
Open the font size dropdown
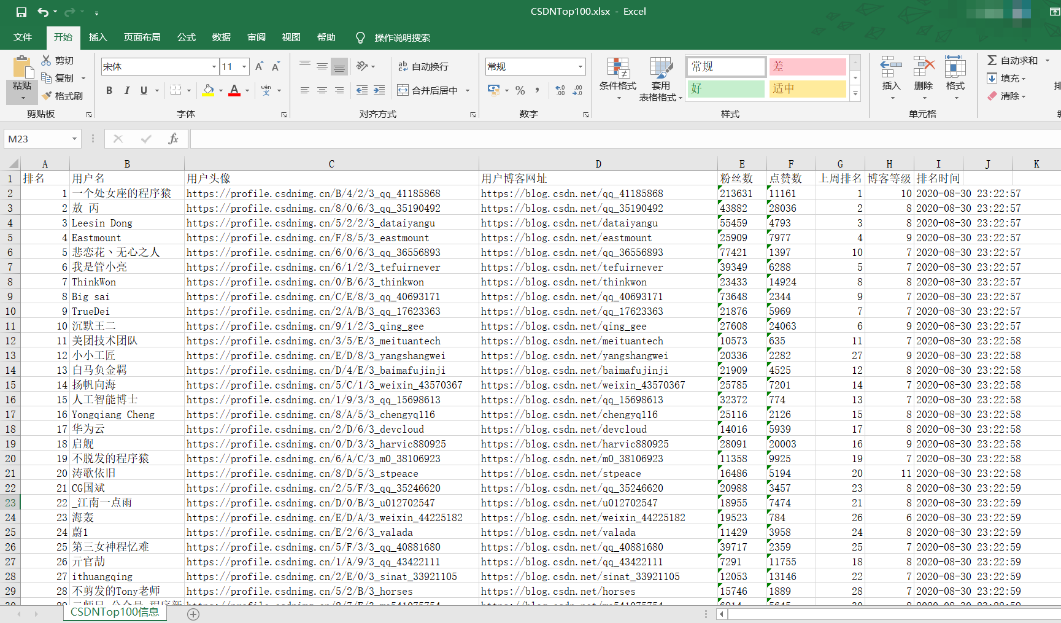244,66
